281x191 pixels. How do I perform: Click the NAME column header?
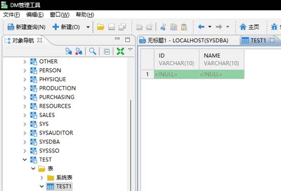222,59
